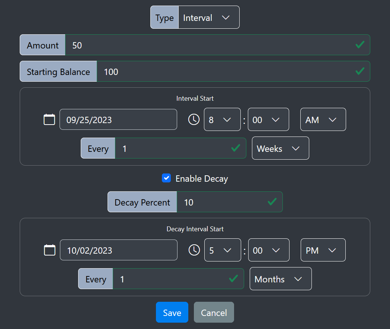
Task: Open the decay hour dropdown showing 5
Action: tap(223, 250)
